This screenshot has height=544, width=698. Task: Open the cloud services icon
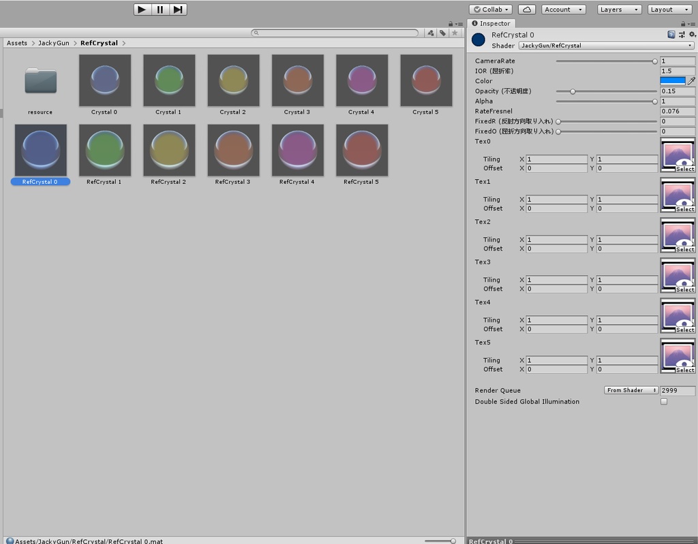527,10
